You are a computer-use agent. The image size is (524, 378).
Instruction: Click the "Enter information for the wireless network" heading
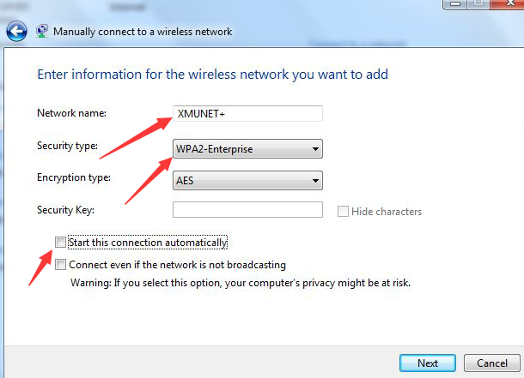click(212, 75)
